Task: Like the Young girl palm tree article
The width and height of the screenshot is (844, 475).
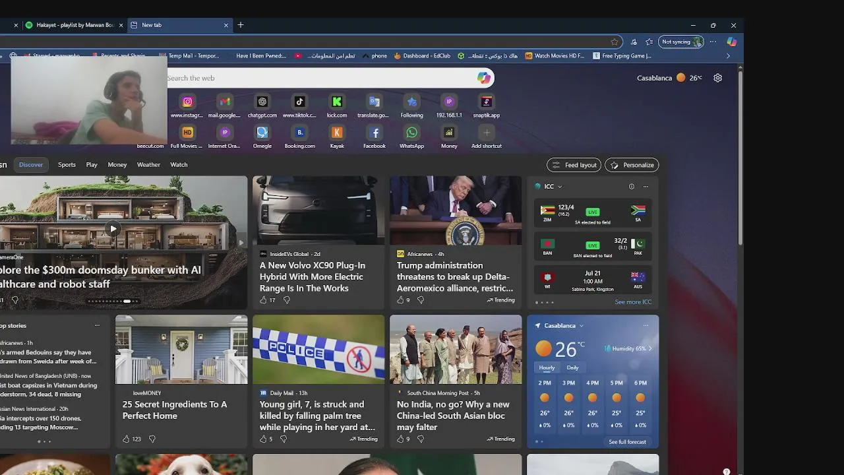Action: pos(263,439)
